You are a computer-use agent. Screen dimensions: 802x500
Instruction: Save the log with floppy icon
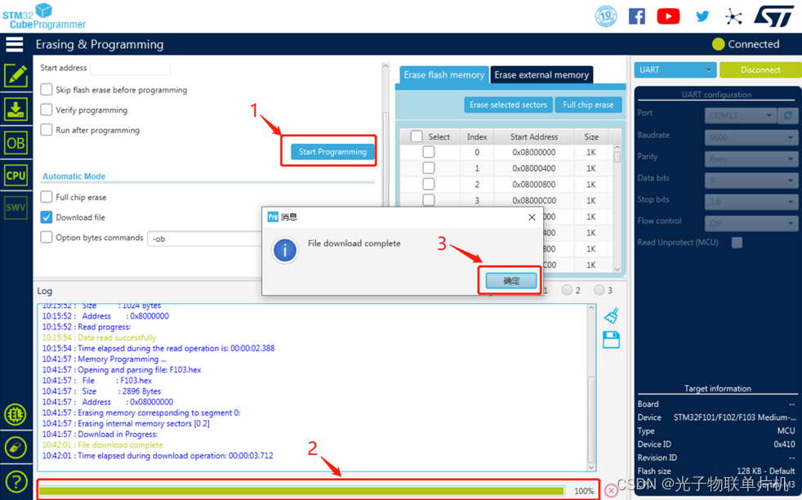[611, 340]
